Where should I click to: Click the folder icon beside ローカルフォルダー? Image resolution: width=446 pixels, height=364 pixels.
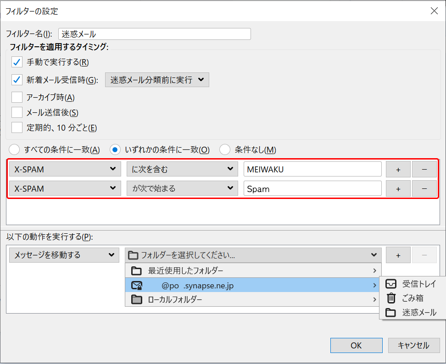pos(137,299)
